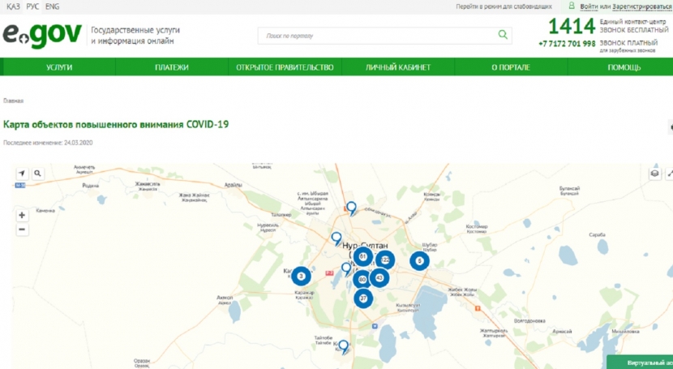Click the northernmost single map pin
The height and width of the screenshot is (369, 673).
(352, 208)
